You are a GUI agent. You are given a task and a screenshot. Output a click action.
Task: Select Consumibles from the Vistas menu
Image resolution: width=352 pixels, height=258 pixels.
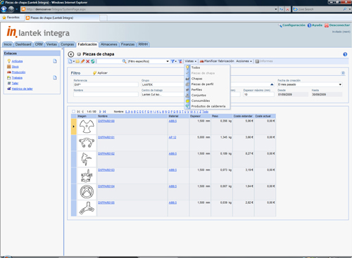201,101
